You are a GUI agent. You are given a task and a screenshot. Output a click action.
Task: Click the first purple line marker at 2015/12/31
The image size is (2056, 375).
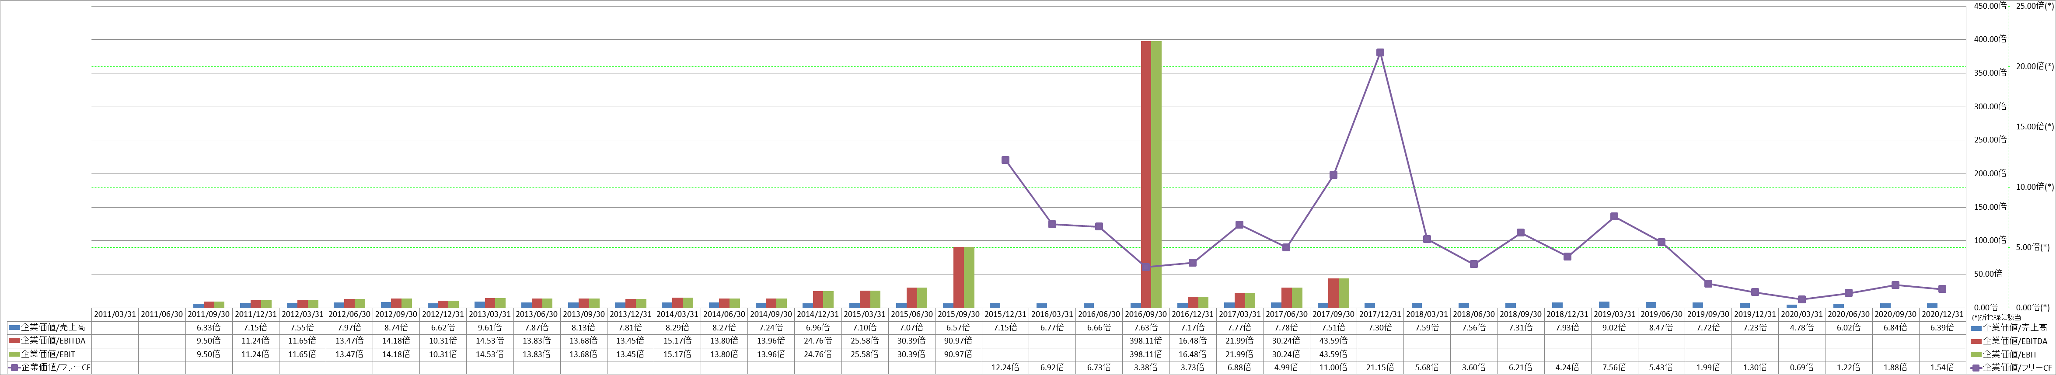pos(1005,160)
